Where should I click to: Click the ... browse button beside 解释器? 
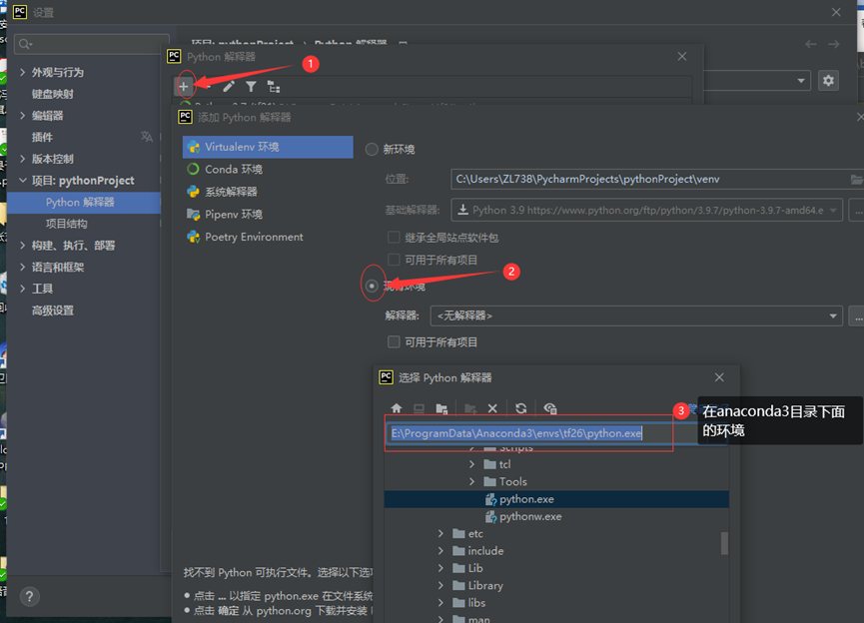857,315
